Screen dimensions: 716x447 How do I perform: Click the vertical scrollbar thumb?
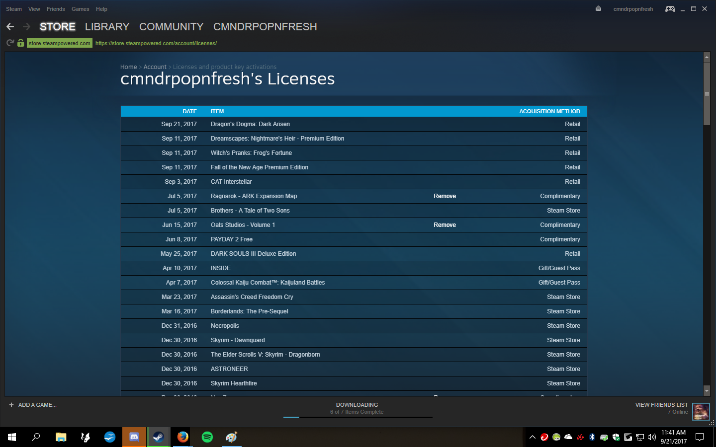[x=707, y=94]
